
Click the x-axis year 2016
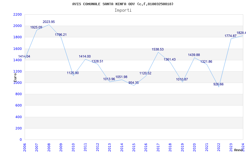[146, 147]
